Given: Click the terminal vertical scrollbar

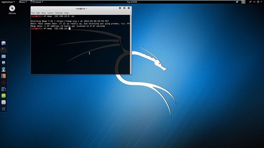Looking at the screenshot, I should (131, 44).
